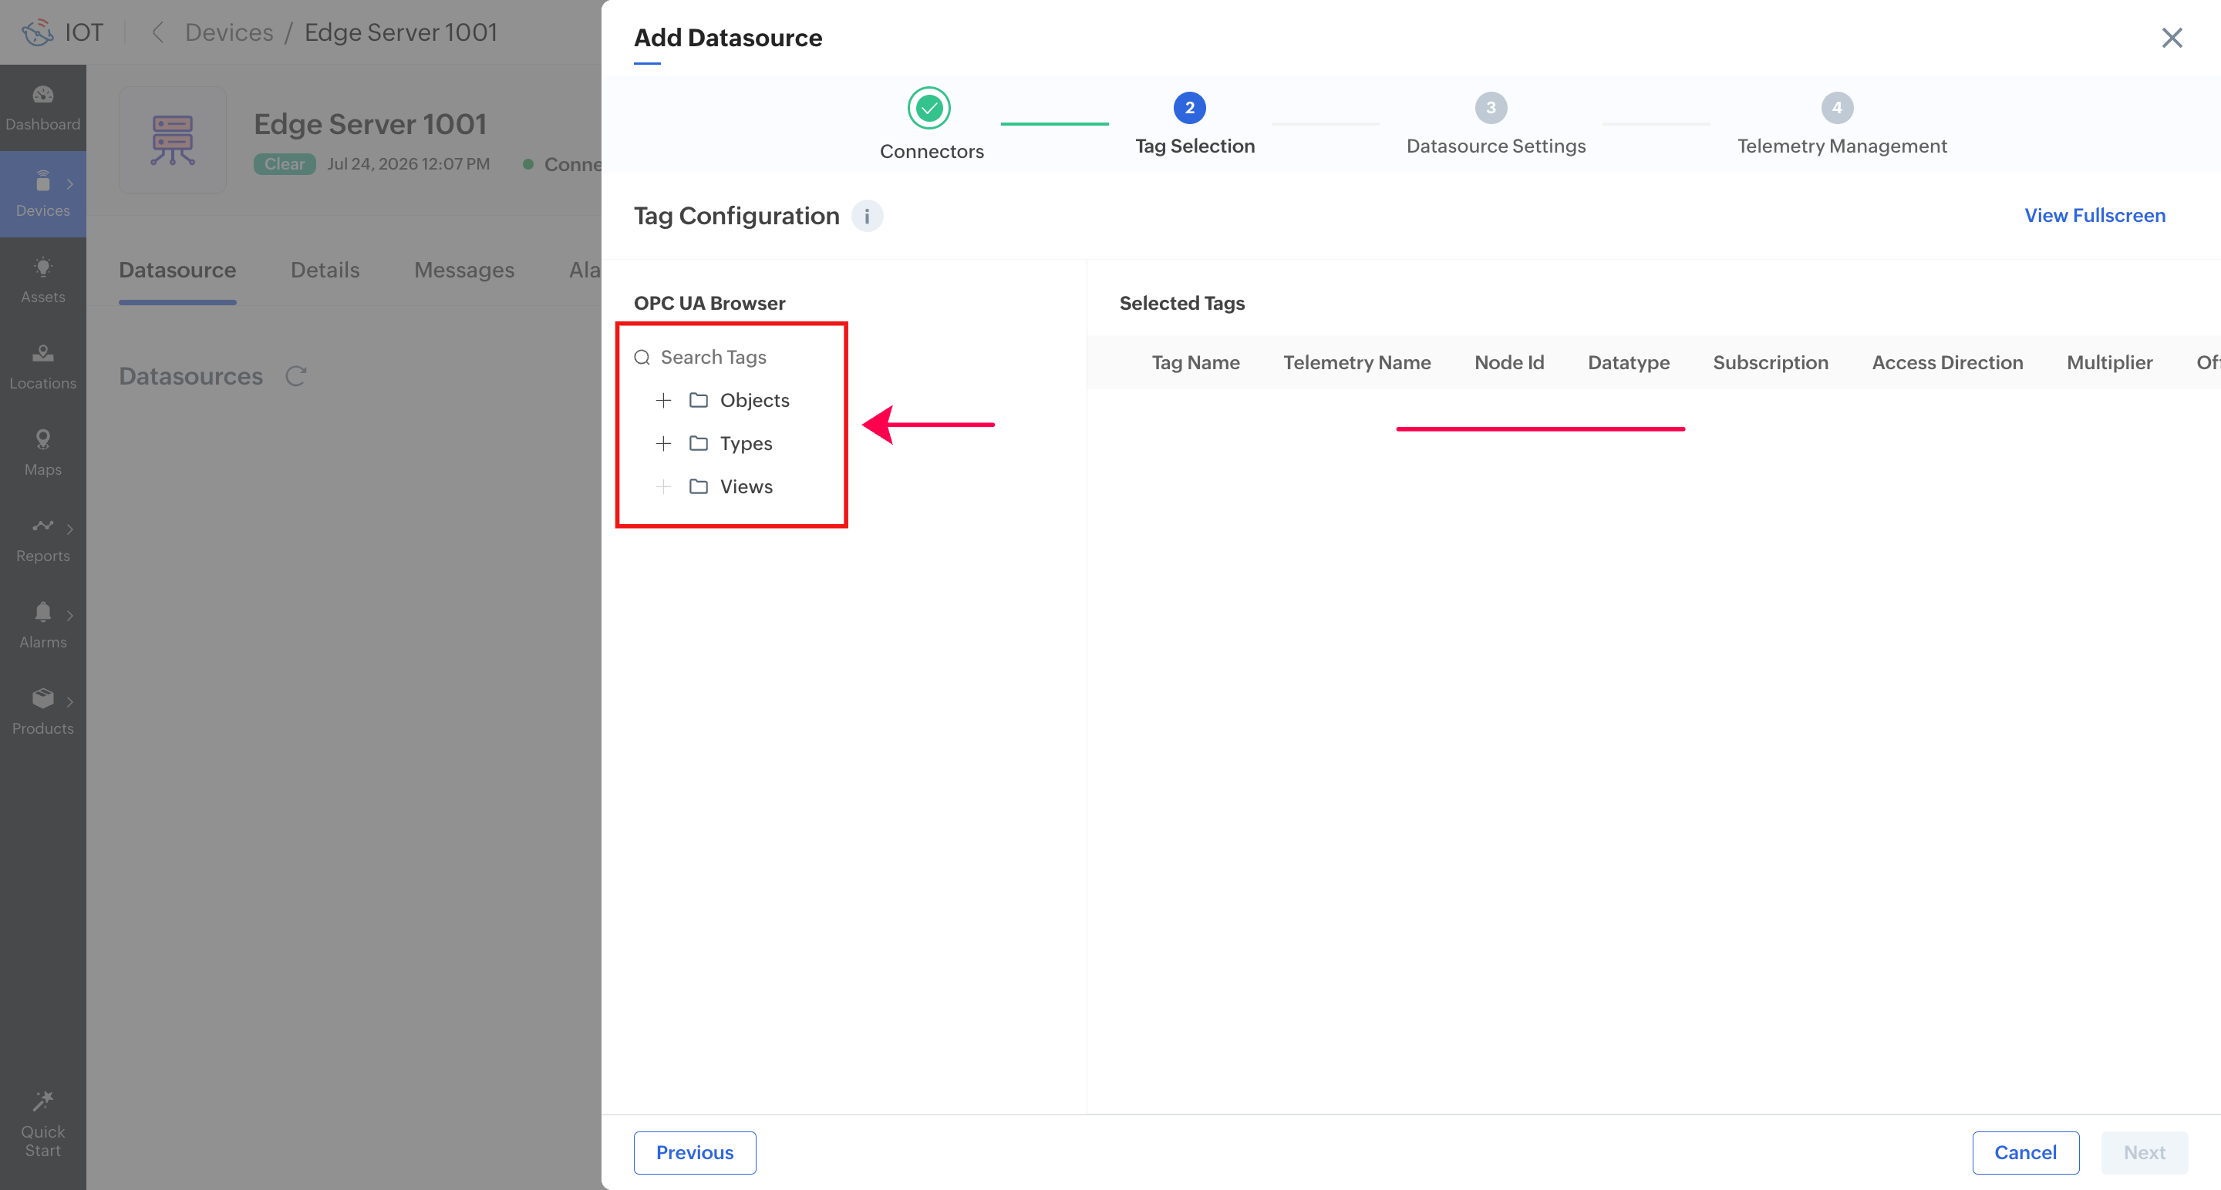Select the Views tree item label
Image resolution: width=2221 pixels, height=1190 pixels.
click(x=746, y=486)
